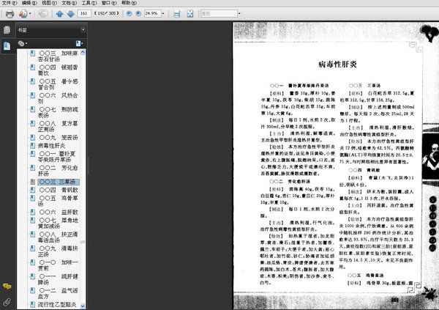Screen dimensions: 439x310
Task: Open the Attachments paperclip icon
Action: (x=7, y=302)
